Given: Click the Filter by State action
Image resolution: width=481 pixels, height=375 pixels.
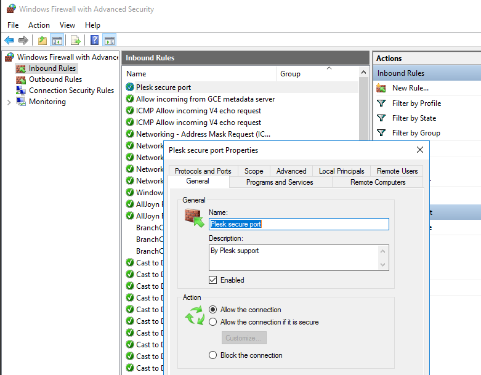Looking at the screenshot, I should click(414, 118).
